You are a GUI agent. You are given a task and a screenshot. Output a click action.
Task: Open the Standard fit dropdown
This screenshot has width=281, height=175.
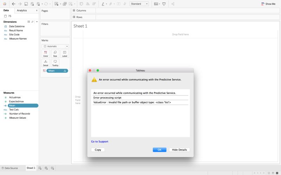click(x=139, y=4)
